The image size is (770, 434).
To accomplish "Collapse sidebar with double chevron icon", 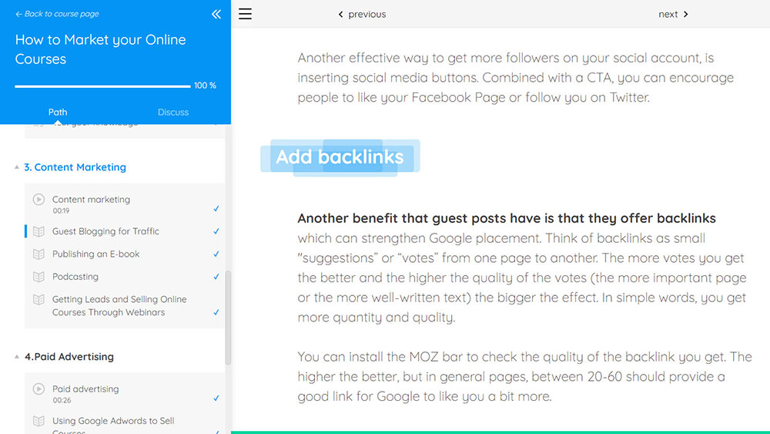I will [x=216, y=14].
